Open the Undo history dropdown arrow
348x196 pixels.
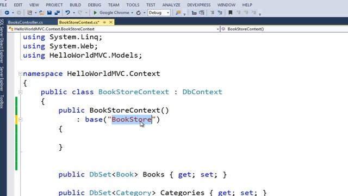pos(74,13)
